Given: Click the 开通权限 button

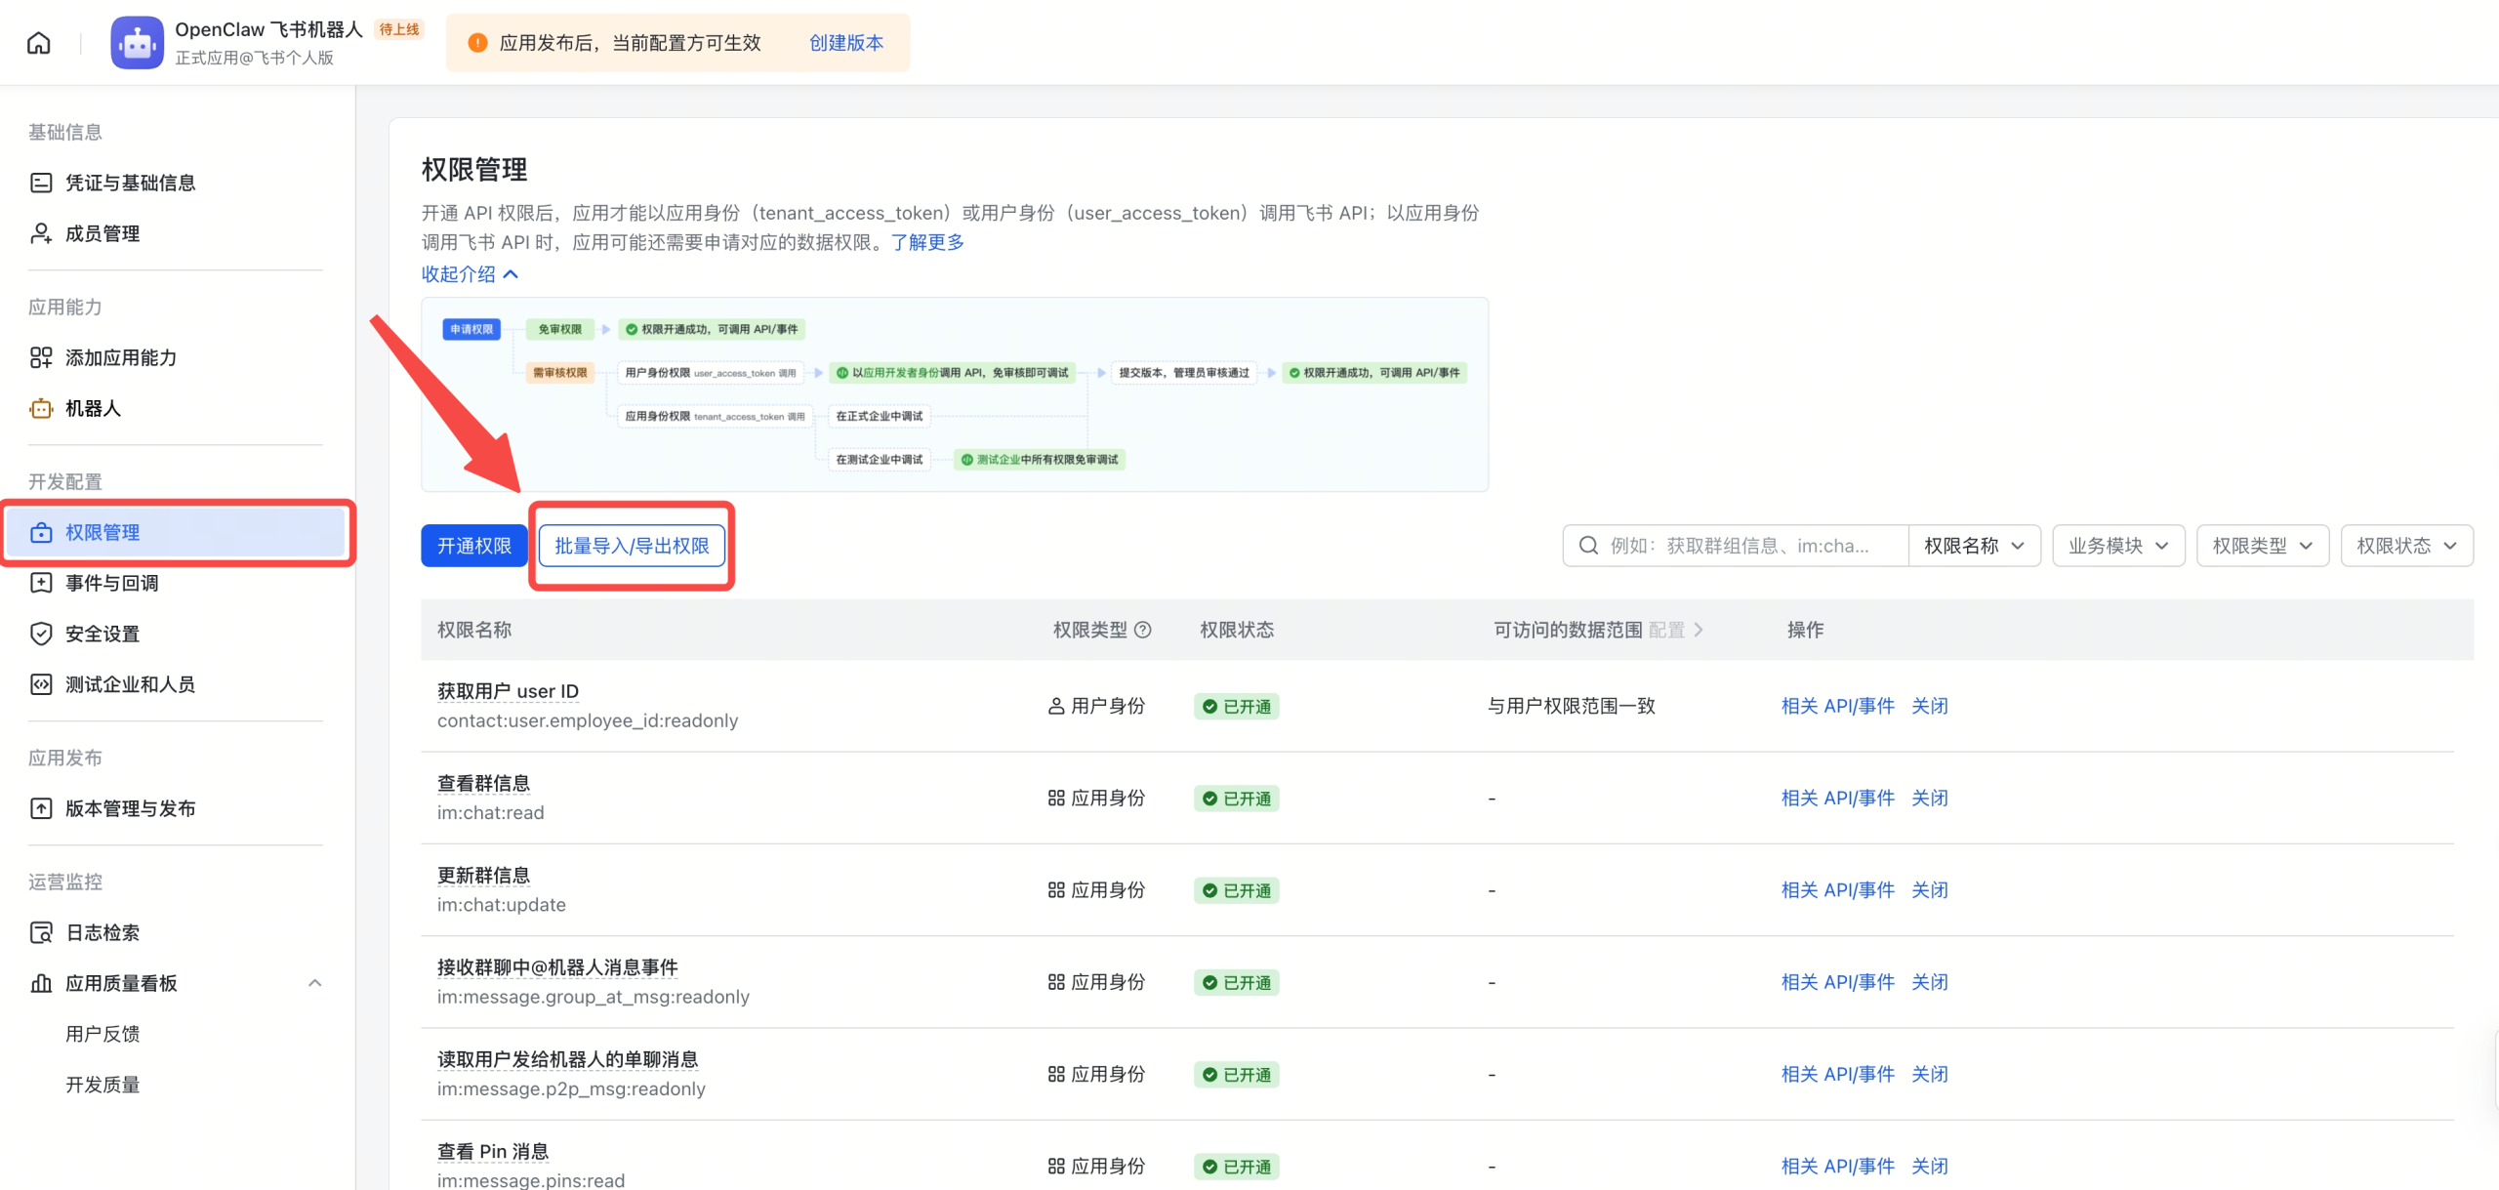Looking at the screenshot, I should tap(472, 546).
